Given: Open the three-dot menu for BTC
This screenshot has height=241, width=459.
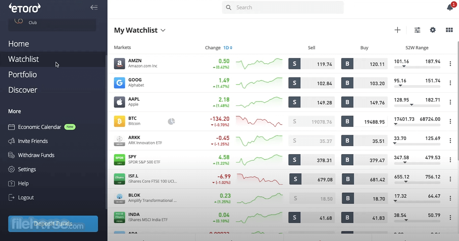Looking at the screenshot, I should (x=450, y=121).
